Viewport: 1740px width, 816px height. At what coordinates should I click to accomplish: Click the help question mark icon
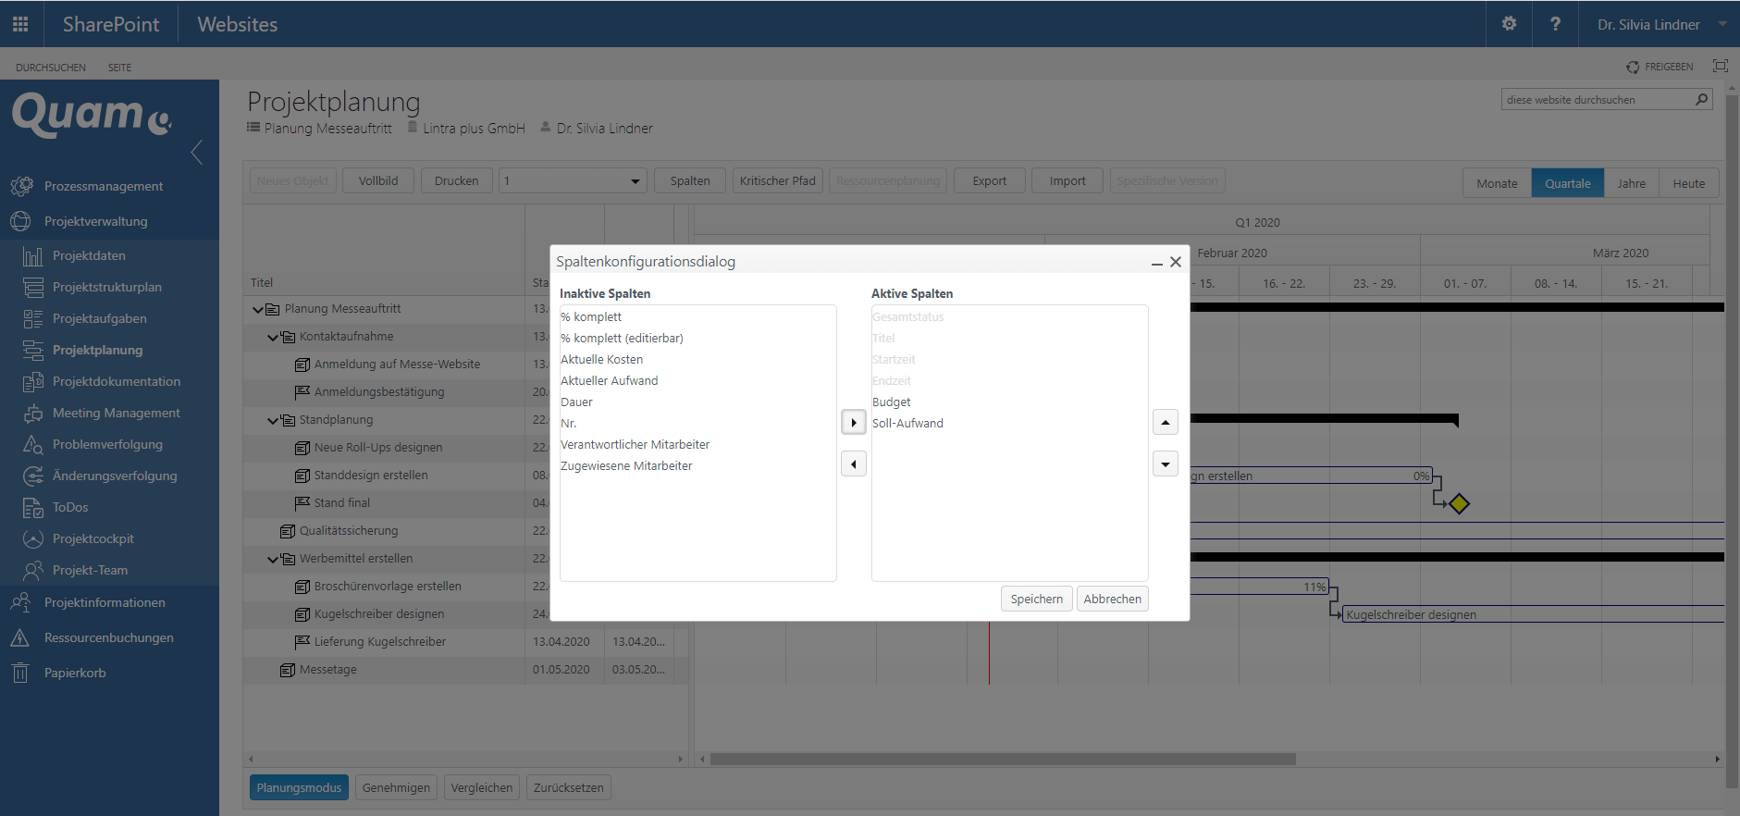click(1555, 24)
